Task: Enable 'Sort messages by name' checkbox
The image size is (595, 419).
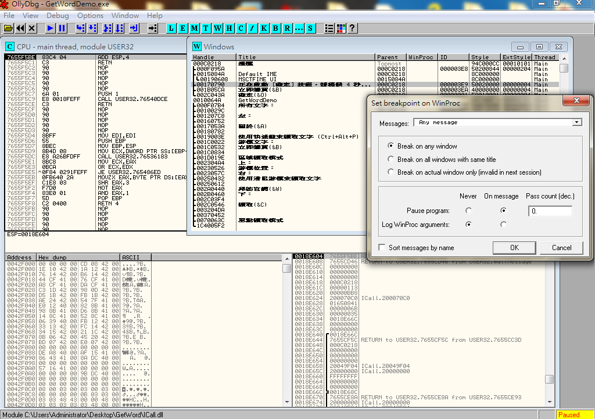Action: point(382,248)
